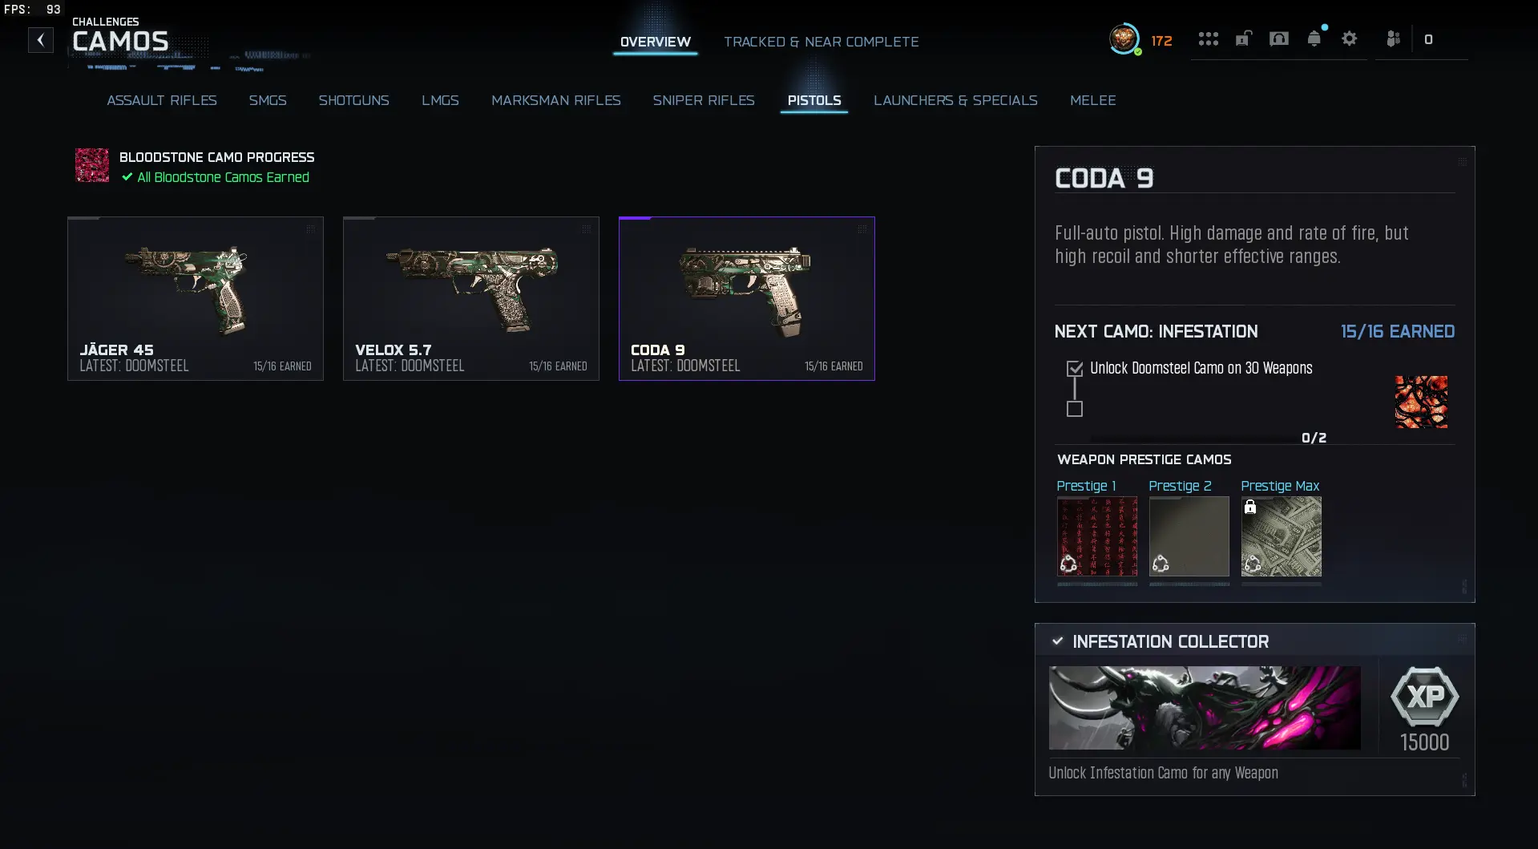Toggle the Infestation Collector checkmark
This screenshot has width=1538, height=849.
1057,641
